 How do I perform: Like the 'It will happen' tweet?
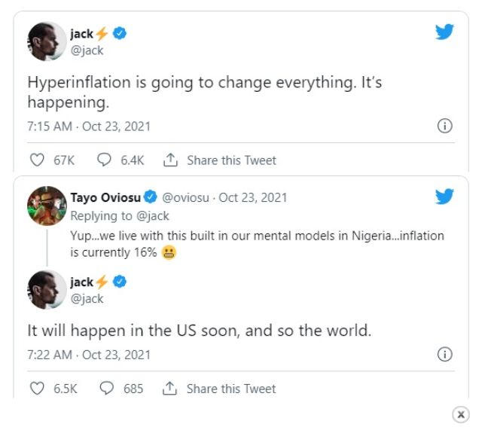pos(37,389)
